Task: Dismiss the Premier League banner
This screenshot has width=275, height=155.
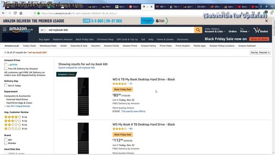Action: point(266,21)
